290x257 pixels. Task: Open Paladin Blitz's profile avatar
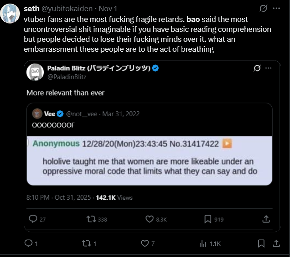point(35,72)
